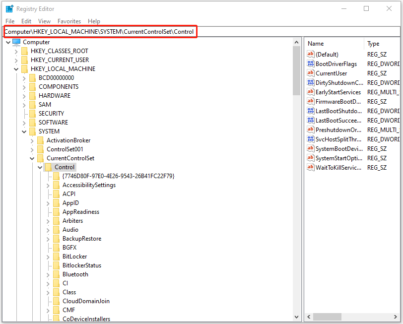Open the File menu
The image size is (403, 324).
click(x=10, y=21)
